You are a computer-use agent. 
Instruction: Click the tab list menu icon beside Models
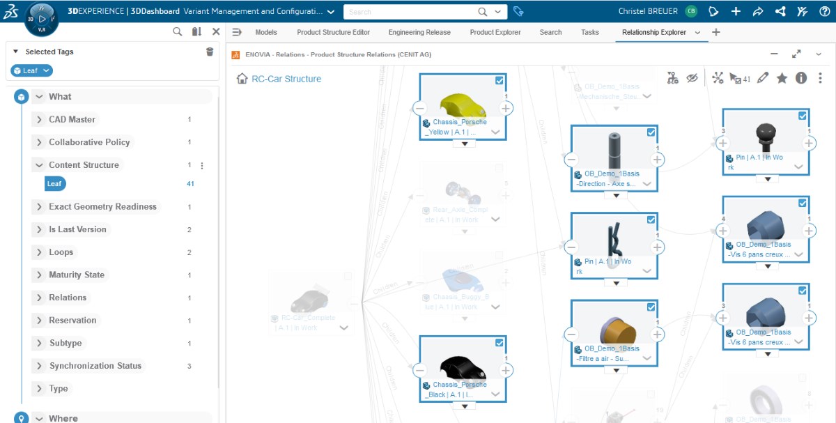click(x=237, y=32)
